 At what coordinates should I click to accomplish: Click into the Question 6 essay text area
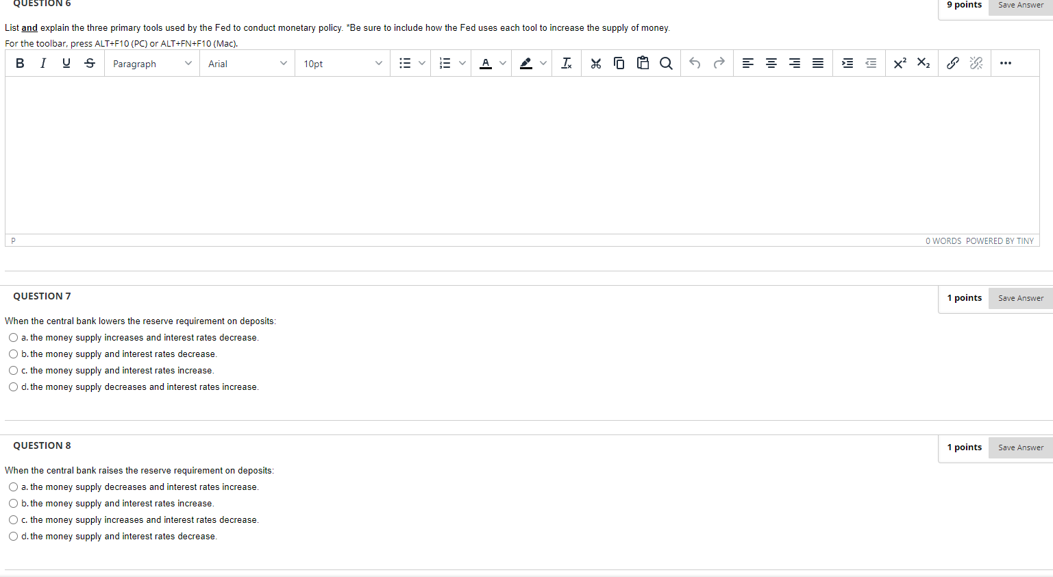pyautogui.click(x=522, y=156)
